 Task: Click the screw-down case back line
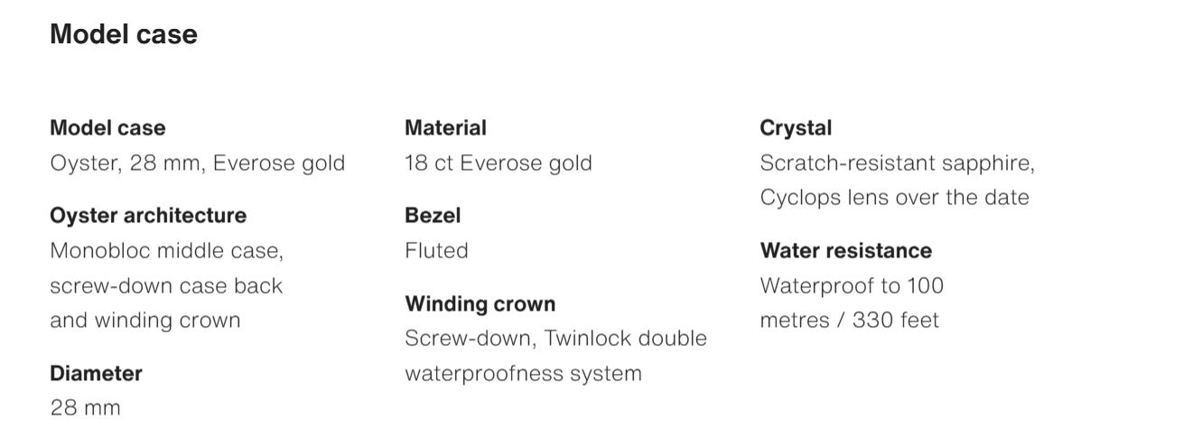tap(166, 285)
